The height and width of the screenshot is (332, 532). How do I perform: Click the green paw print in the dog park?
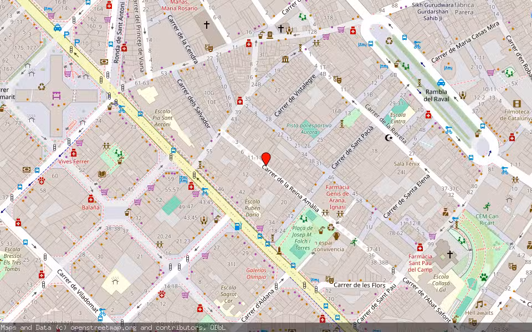tap(483, 277)
